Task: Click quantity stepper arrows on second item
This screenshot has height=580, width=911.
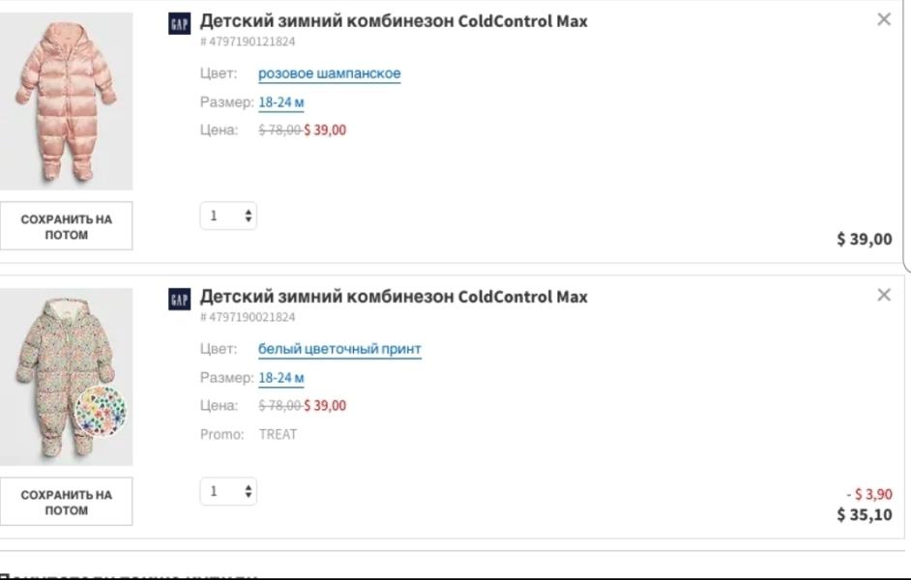Action: pos(249,492)
